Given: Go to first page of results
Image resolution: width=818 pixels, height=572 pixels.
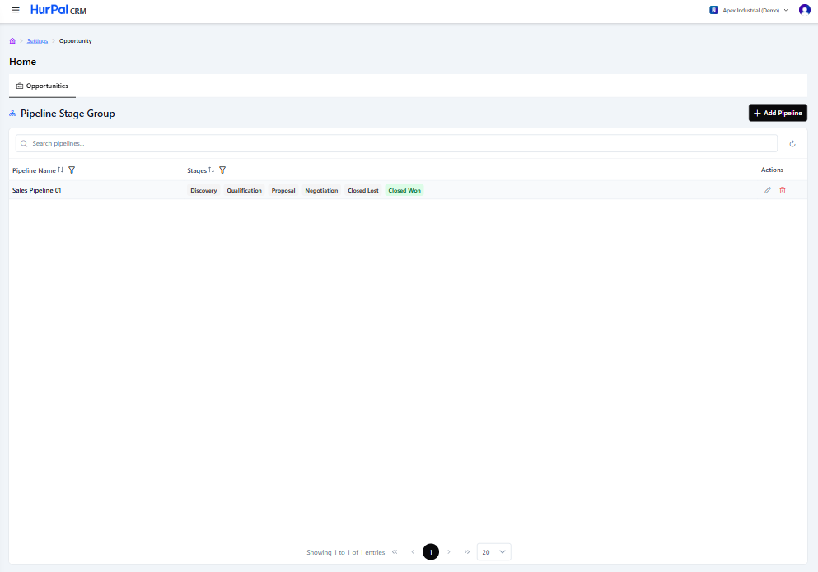Looking at the screenshot, I should [x=395, y=551].
